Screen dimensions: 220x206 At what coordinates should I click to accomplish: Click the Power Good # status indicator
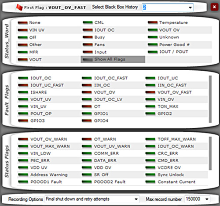(153, 44)
